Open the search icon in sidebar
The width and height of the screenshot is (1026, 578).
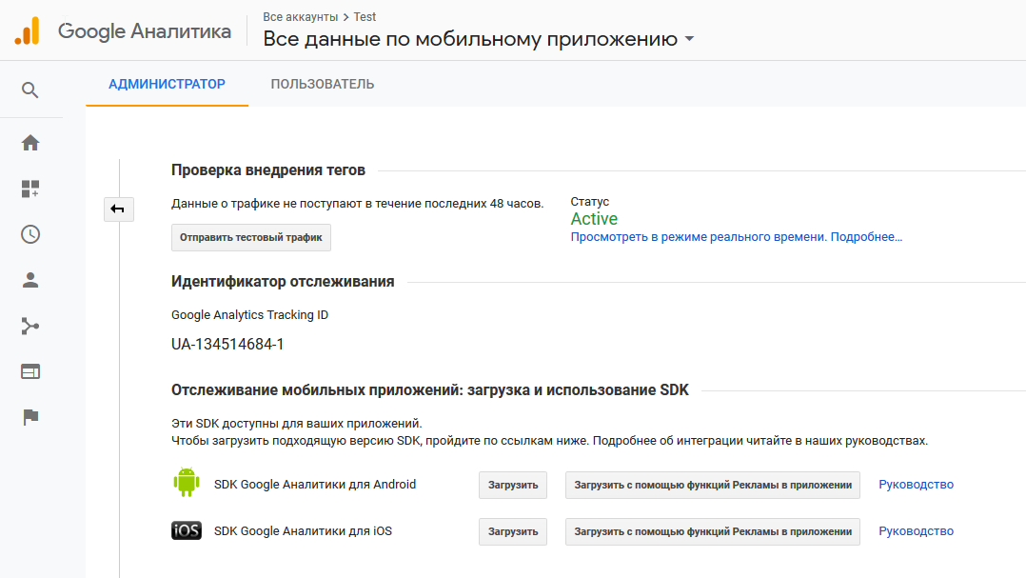(x=30, y=90)
